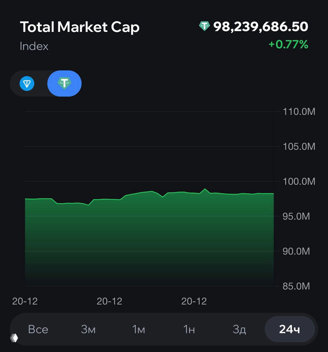Select the active 24ч time range
The width and height of the screenshot is (328, 352).
point(289,329)
